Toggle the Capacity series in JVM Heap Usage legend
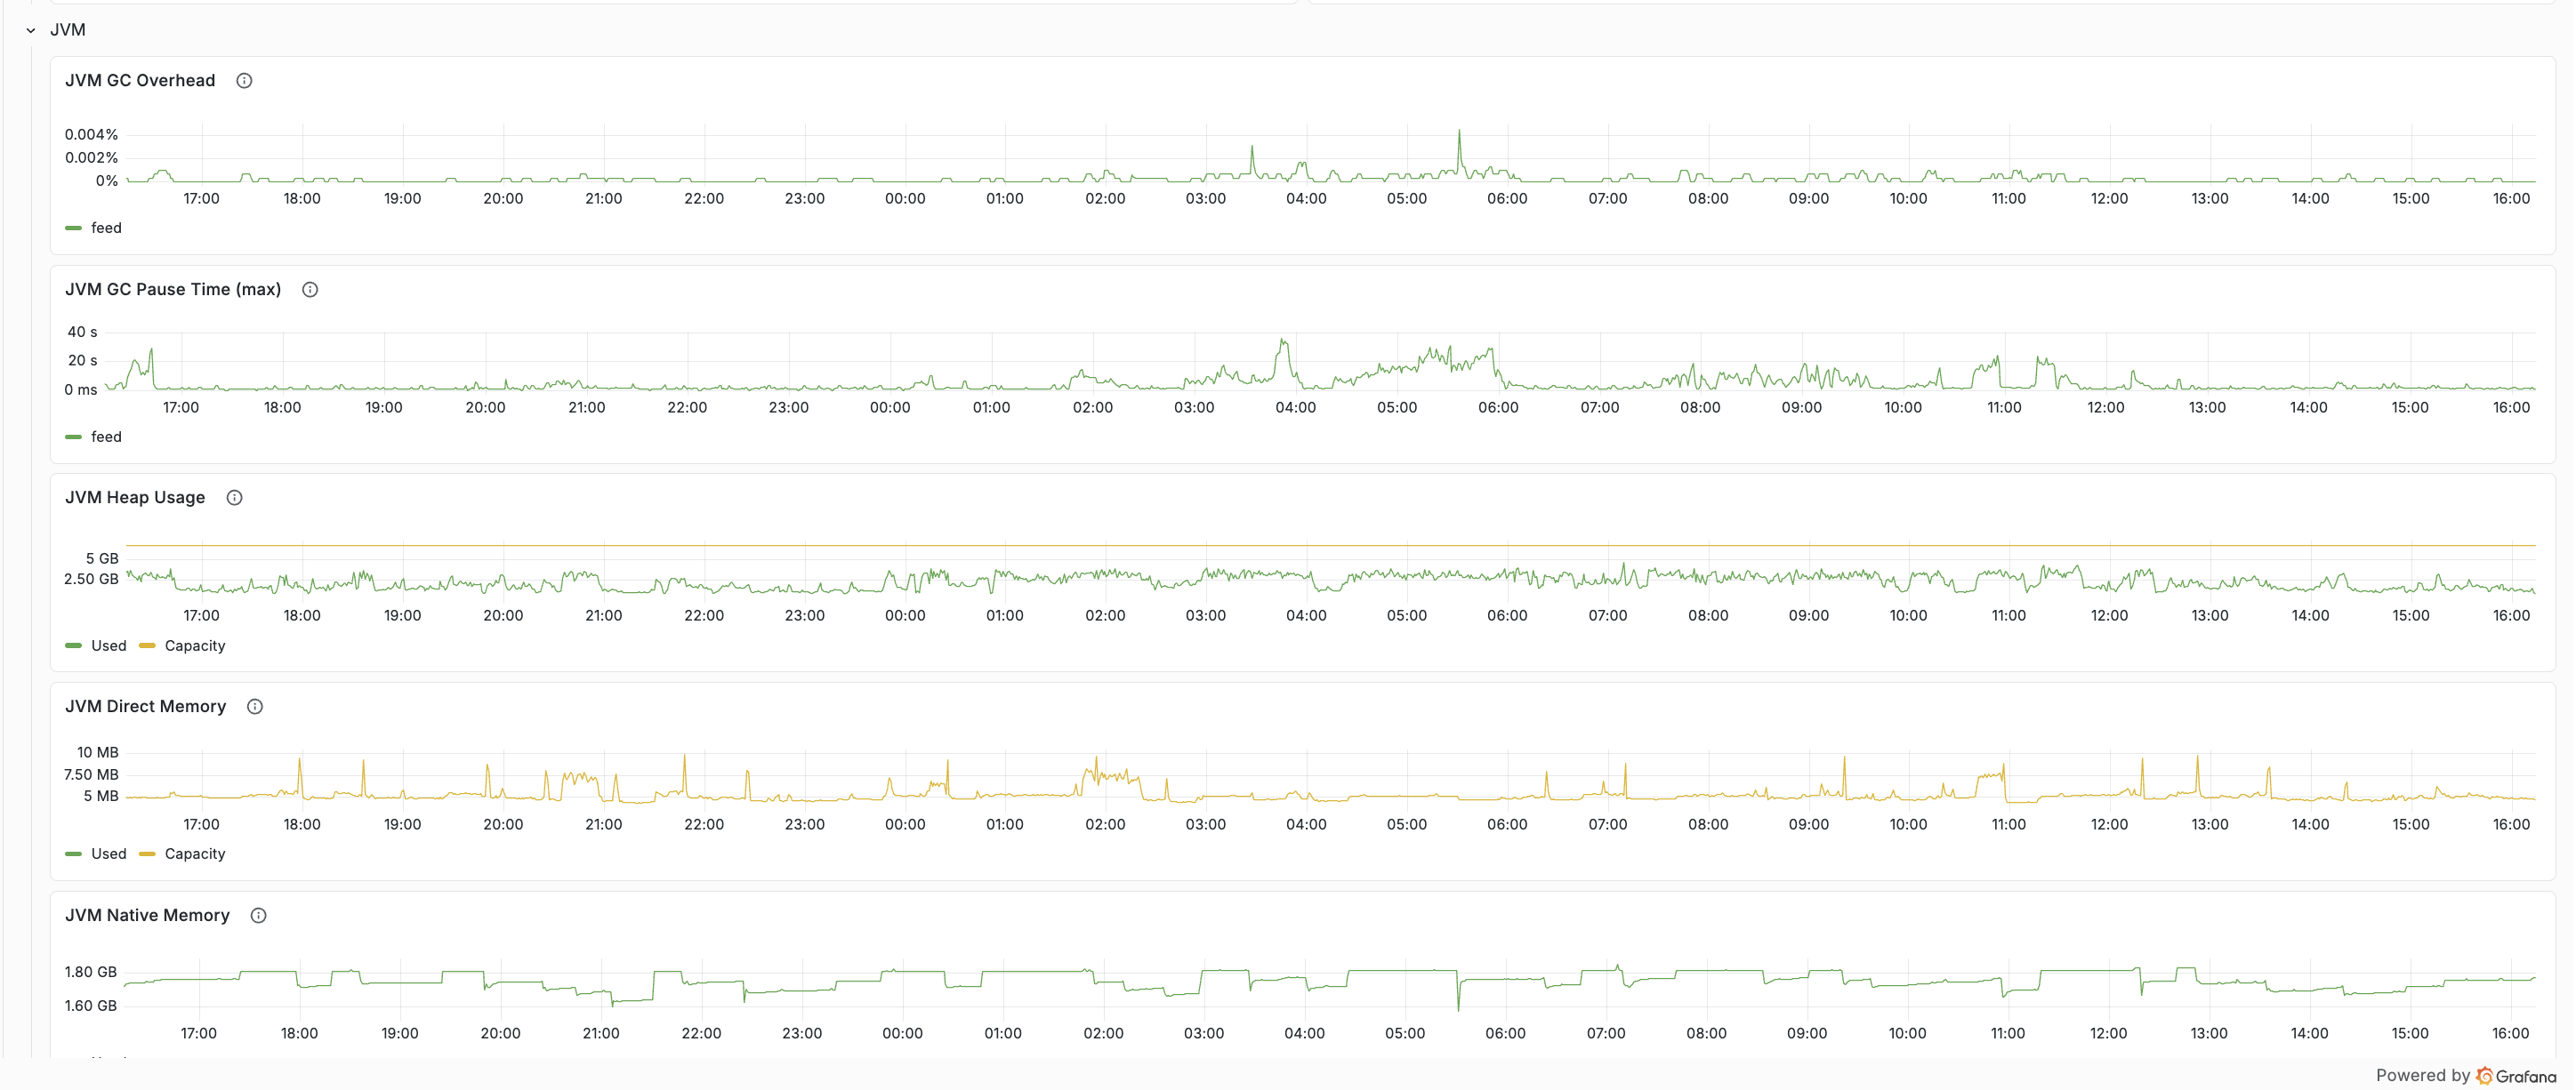The width and height of the screenshot is (2576, 1090). tap(196, 645)
